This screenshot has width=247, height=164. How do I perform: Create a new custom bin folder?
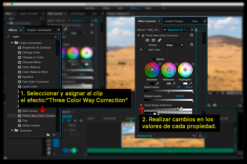point(48,135)
